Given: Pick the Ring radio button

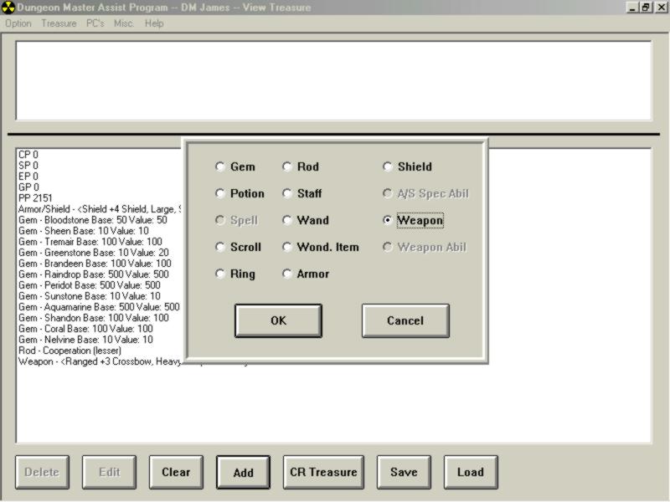Looking at the screenshot, I should click(x=221, y=274).
